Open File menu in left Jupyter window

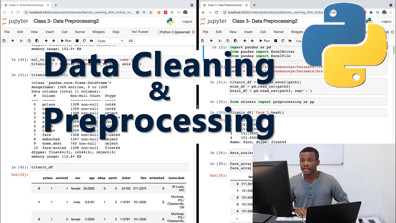coord(7,32)
